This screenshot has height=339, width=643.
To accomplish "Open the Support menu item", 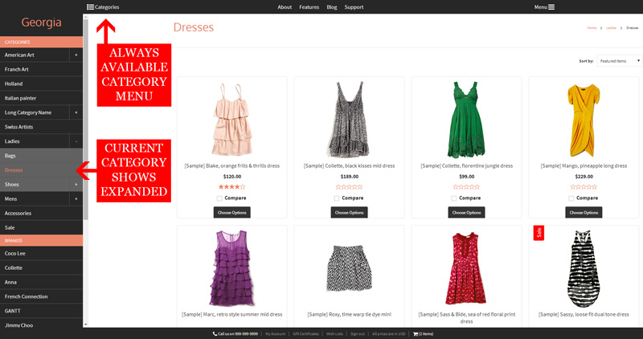I will (x=354, y=7).
